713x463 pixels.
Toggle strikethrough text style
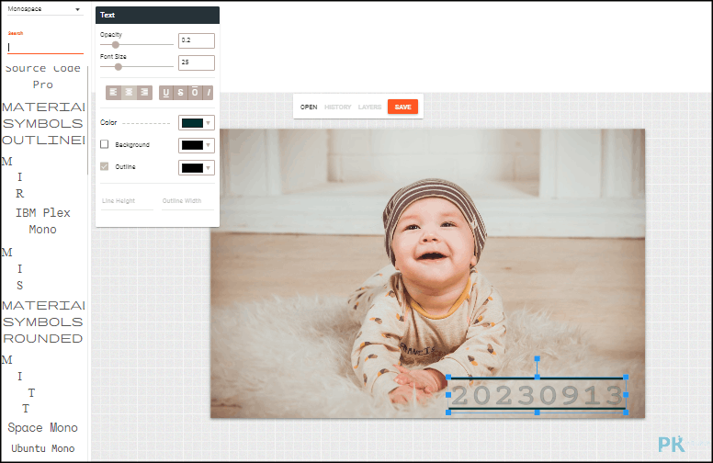(x=180, y=93)
